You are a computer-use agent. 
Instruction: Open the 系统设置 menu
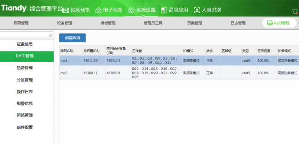pyautogui.click(x=146, y=10)
